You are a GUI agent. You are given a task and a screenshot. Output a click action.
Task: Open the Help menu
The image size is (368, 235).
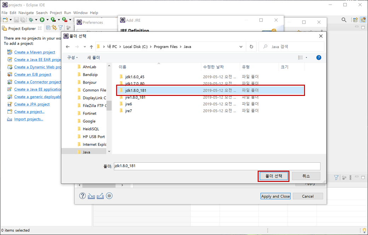point(94,13)
